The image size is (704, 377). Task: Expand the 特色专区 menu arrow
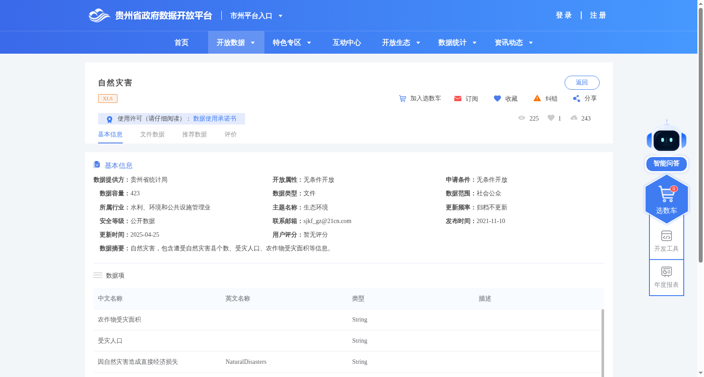309,43
